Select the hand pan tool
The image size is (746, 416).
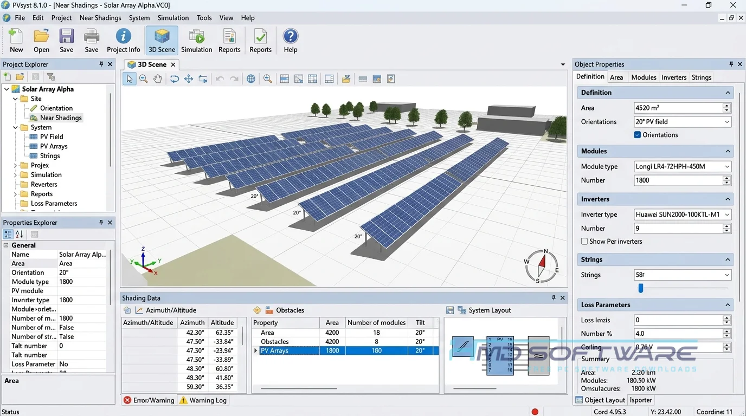[157, 79]
